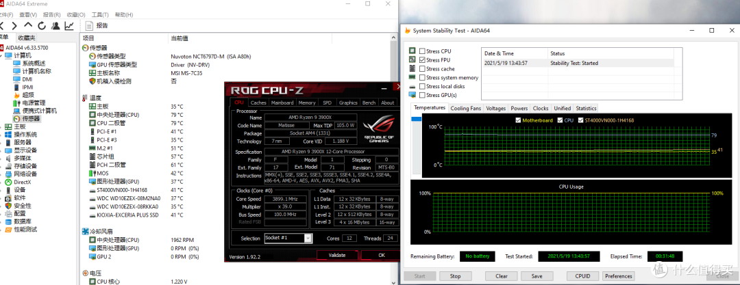The width and height of the screenshot is (740, 285).
Task: Click the line graph icon in AIDA64 toolbar
Action: (x=69, y=26)
